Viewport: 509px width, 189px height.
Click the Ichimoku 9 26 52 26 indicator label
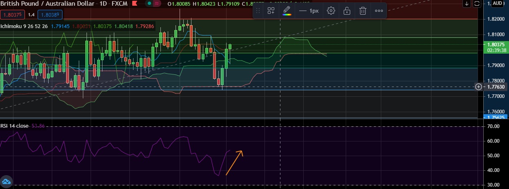tap(24, 26)
